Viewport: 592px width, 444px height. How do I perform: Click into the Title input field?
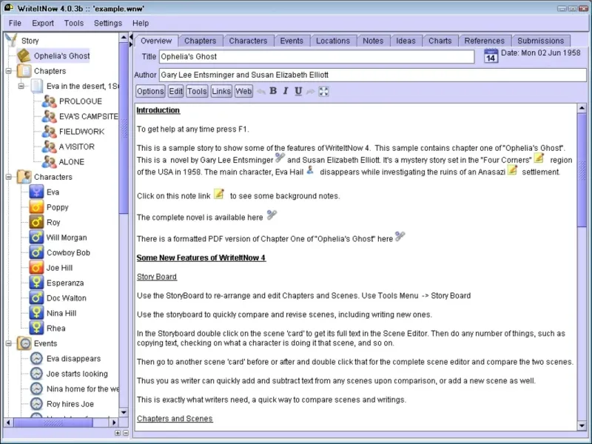click(x=317, y=57)
